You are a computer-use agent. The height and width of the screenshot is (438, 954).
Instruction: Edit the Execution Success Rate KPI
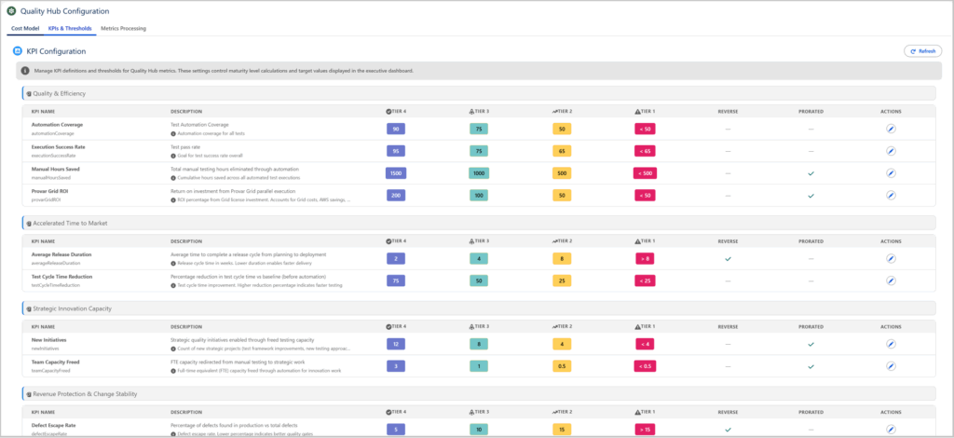pos(890,150)
